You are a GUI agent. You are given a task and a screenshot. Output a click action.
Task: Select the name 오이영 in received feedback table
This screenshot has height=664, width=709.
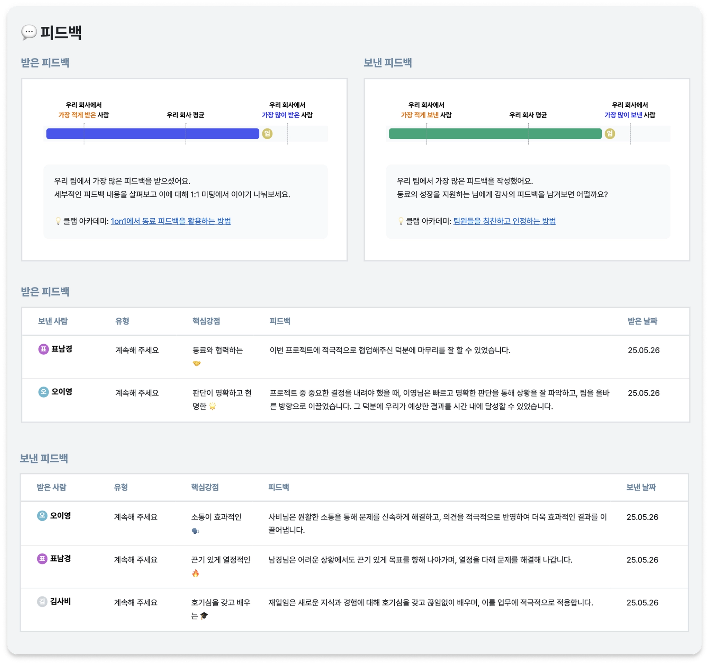click(x=62, y=392)
